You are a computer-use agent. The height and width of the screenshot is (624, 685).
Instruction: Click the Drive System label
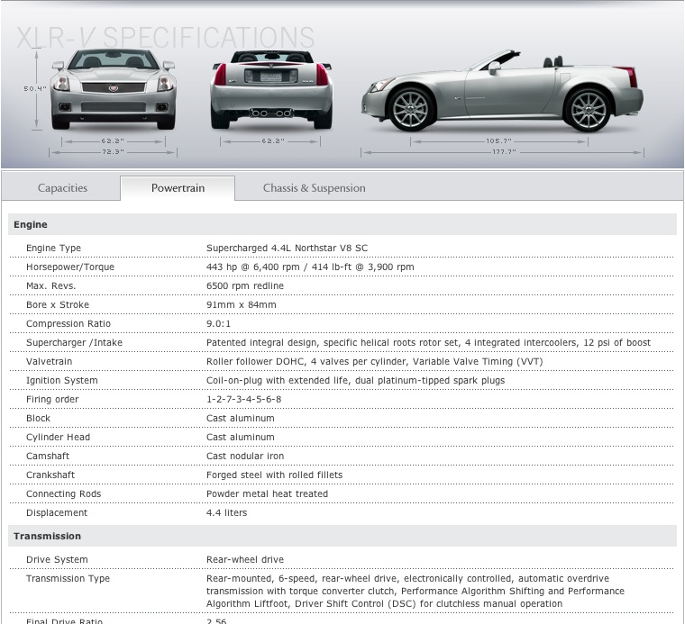tap(57, 559)
